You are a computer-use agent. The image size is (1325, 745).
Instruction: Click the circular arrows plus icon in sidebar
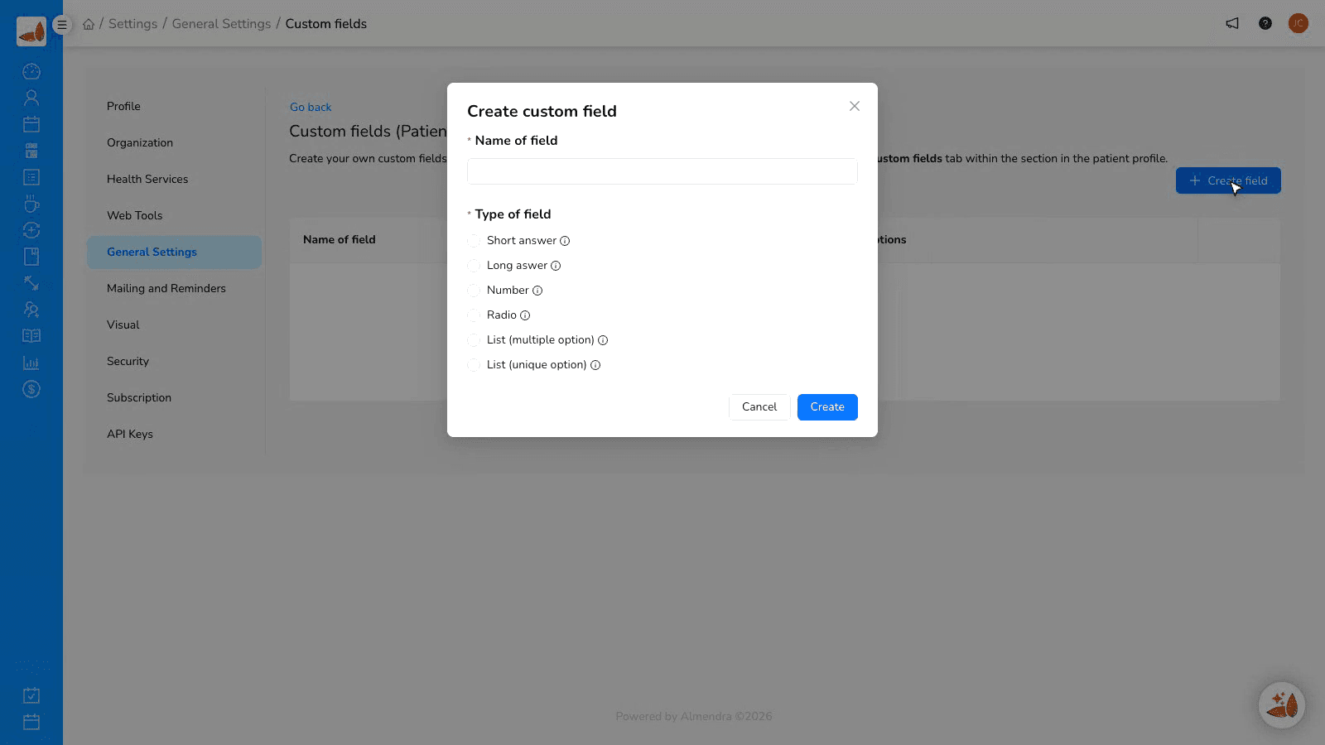coord(31,230)
